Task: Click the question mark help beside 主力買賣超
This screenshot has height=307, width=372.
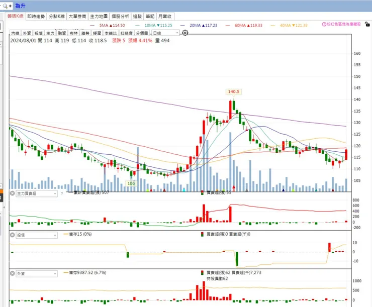Action: (62, 193)
